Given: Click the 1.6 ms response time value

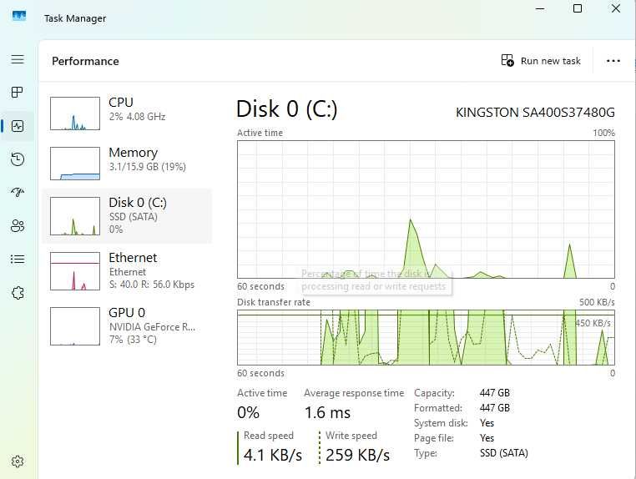Looking at the screenshot, I should coord(327,413).
